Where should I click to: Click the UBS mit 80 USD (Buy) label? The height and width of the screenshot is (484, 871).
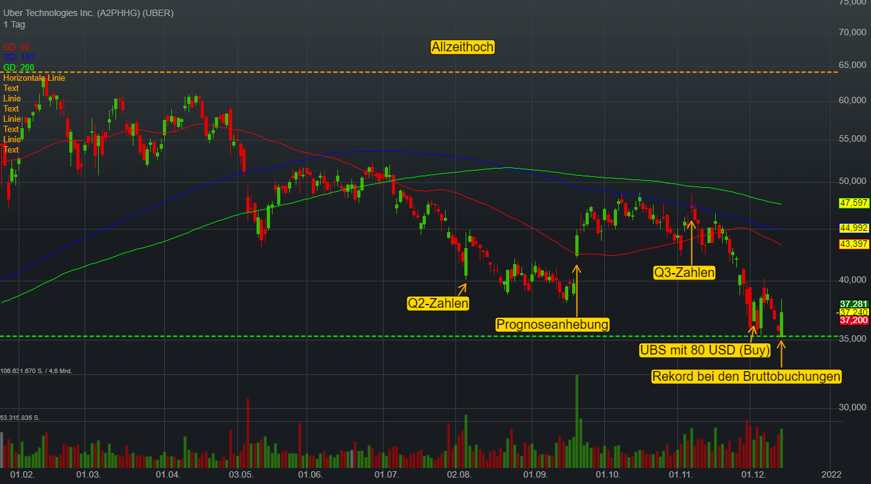(x=704, y=350)
